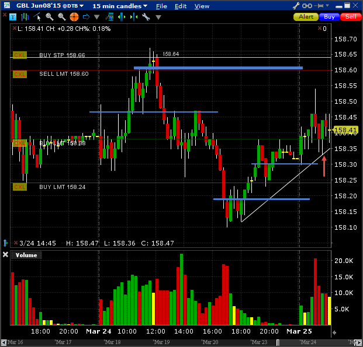
Task: Click the chart application icon in title bar
Action: [x=7, y=5]
